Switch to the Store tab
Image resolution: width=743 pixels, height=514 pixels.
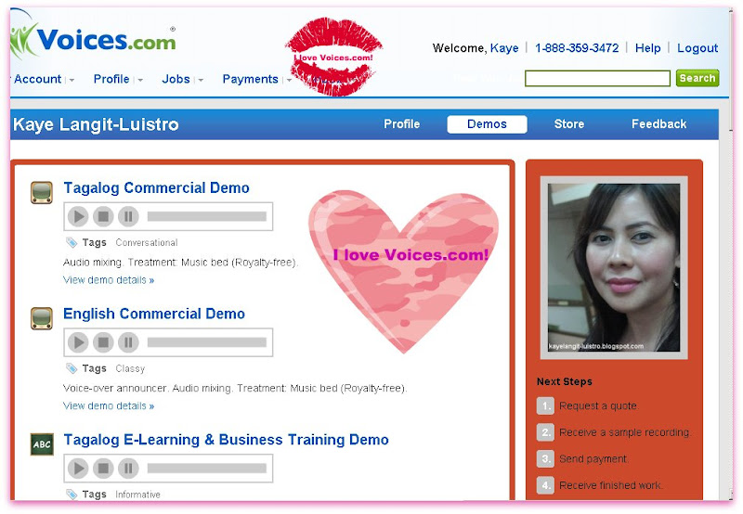569,124
